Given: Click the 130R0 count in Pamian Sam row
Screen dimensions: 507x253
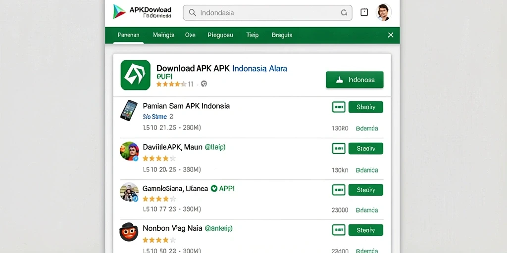Looking at the screenshot, I should [340, 128].
